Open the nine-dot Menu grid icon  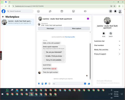coord(110,11)
